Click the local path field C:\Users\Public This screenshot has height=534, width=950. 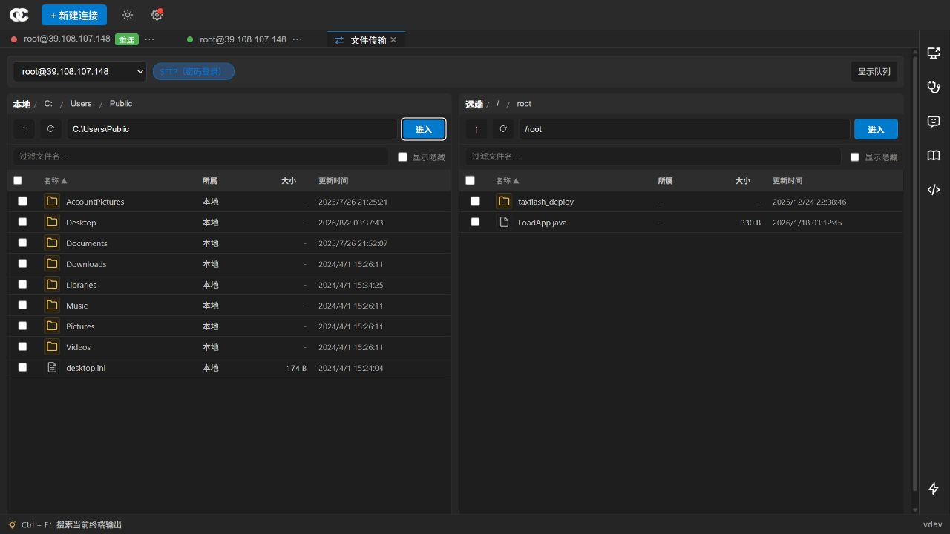pyautogui.click(x=232, y=129)
